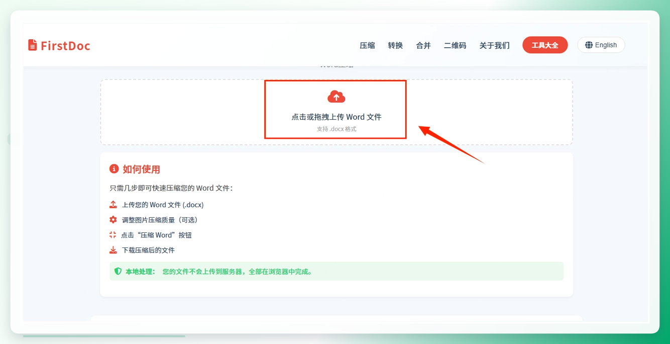The height and width of the screenshot is (344, 670).
Task: Select the 合并 navigation item
Action: (423, 45)
